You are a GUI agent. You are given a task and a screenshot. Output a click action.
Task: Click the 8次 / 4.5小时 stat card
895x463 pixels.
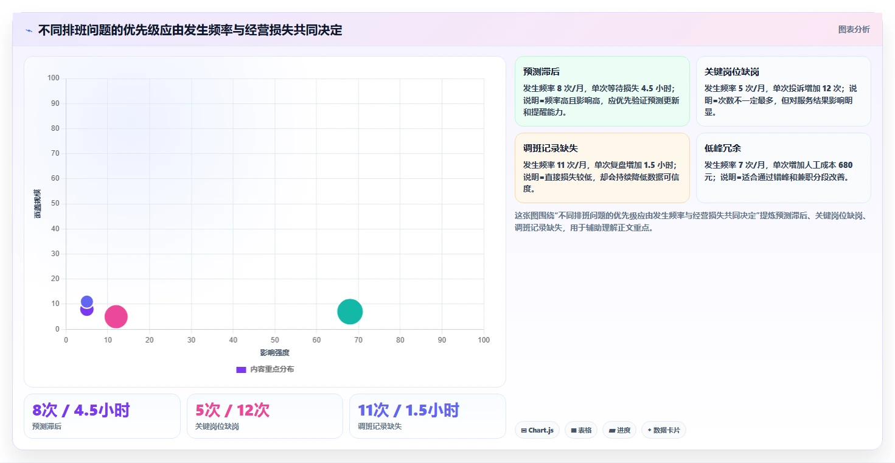click(x=102, y=416)
